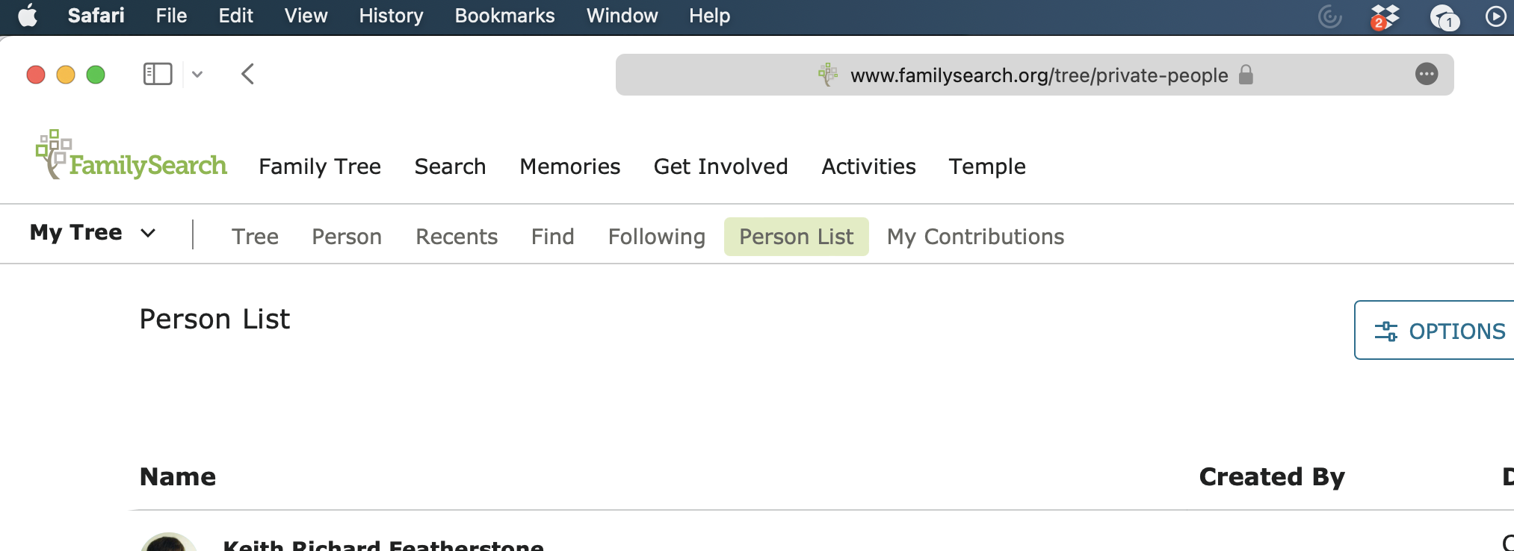Toggle the Safari sidebar icon
Viewport: 1514px width, 551px height.
(158, 74)
